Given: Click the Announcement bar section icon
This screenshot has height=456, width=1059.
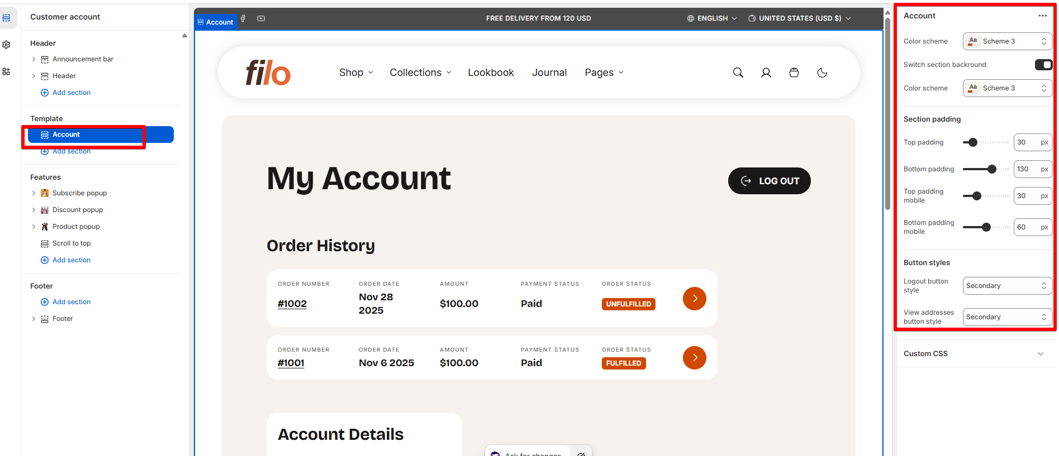Looking at the screenshot, I should 45,59.
